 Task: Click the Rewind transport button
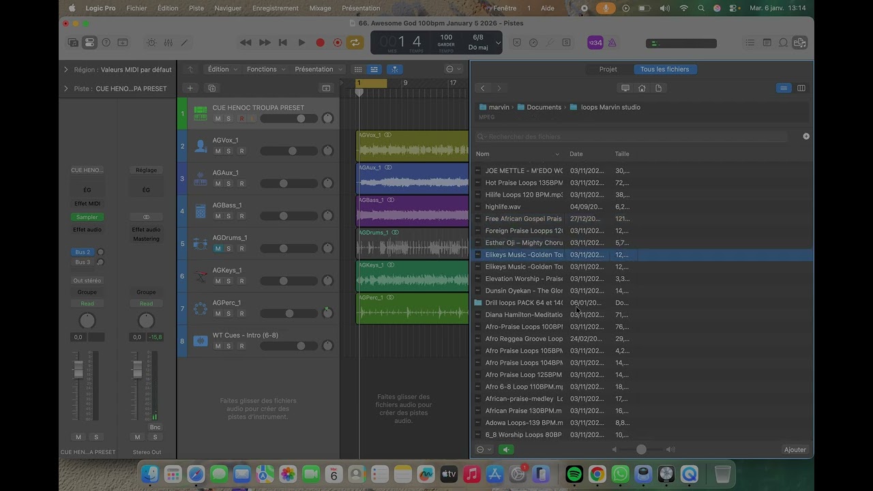[x=246, y=42]
